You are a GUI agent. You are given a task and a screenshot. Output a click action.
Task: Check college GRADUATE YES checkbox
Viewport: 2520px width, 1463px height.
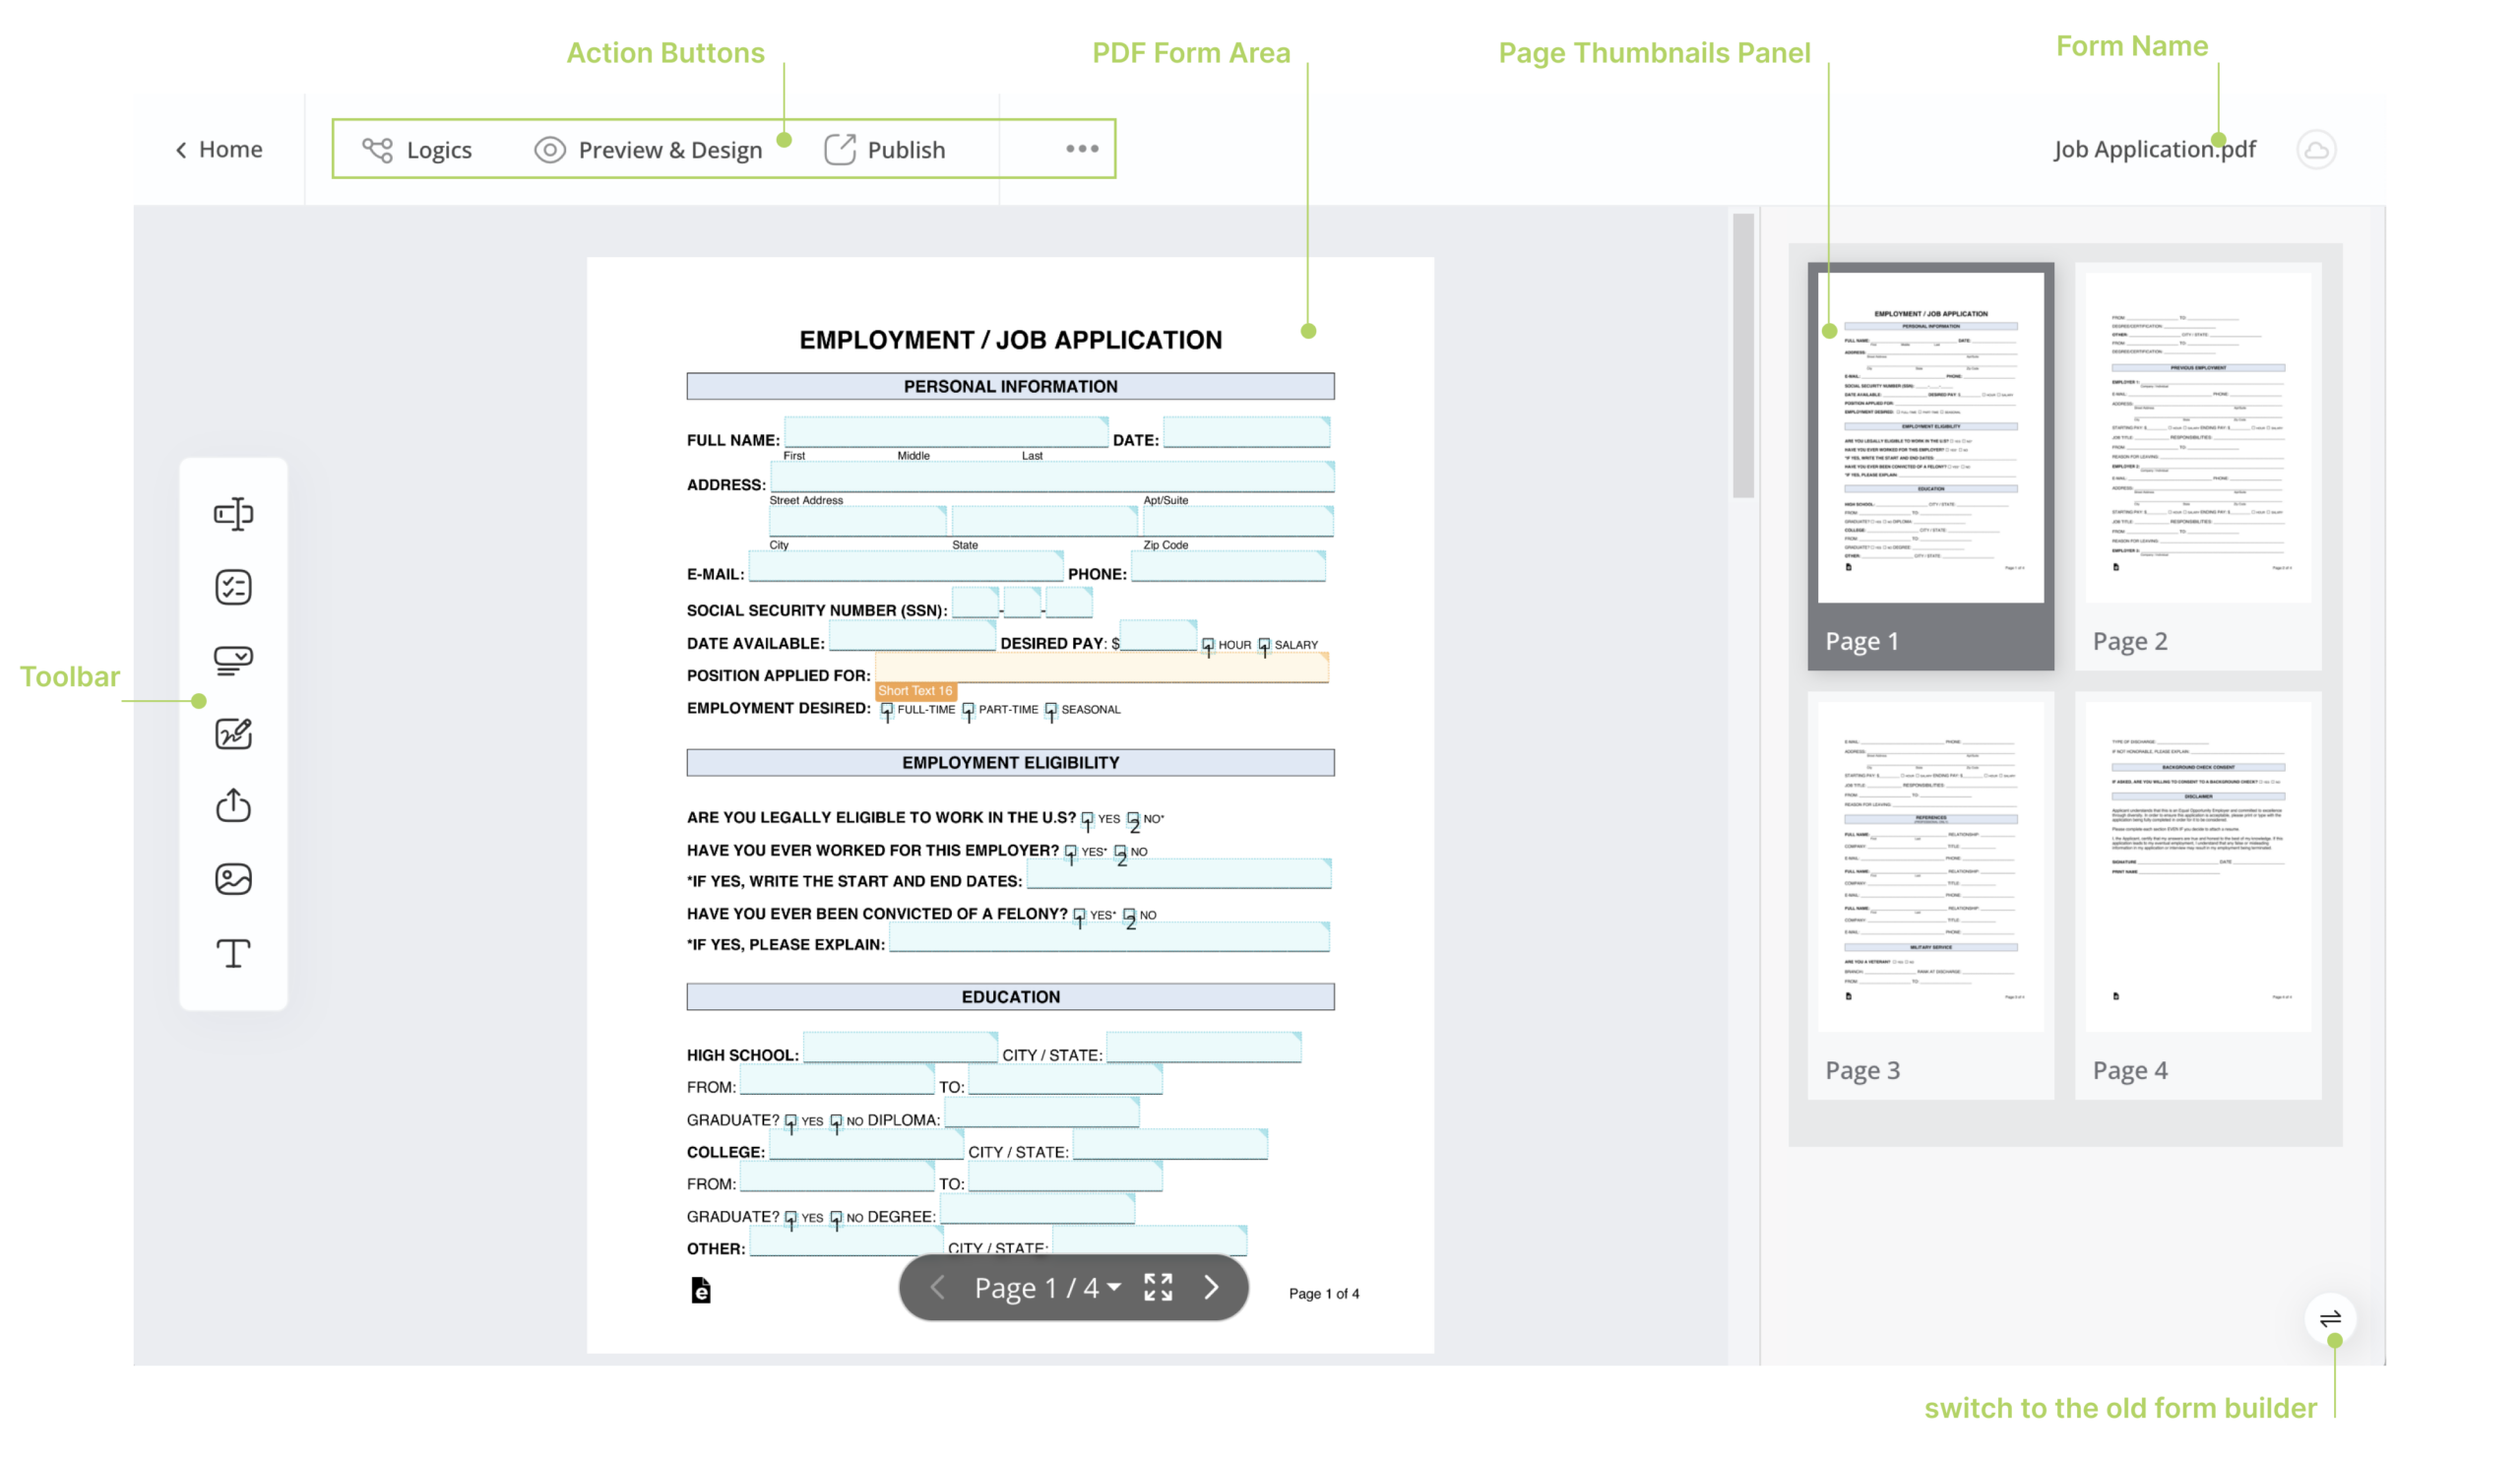790,1219
